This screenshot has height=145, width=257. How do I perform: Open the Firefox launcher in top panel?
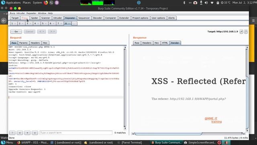coord(46,3)
